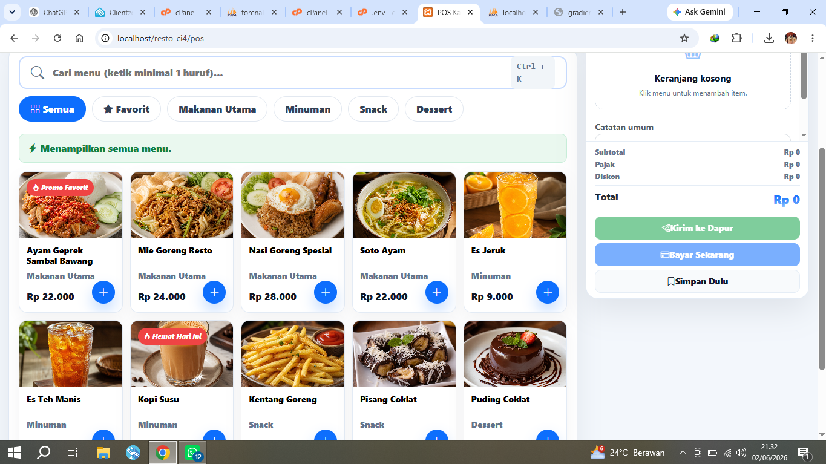The image size is (826, 464).
Task: Filter menu by Snack
Action: [373, 109]
